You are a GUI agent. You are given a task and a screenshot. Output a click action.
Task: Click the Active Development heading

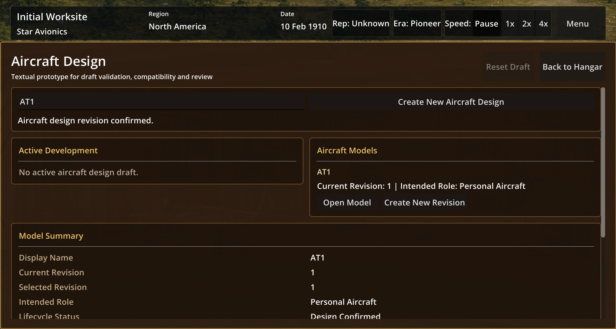tap(58, 151)
